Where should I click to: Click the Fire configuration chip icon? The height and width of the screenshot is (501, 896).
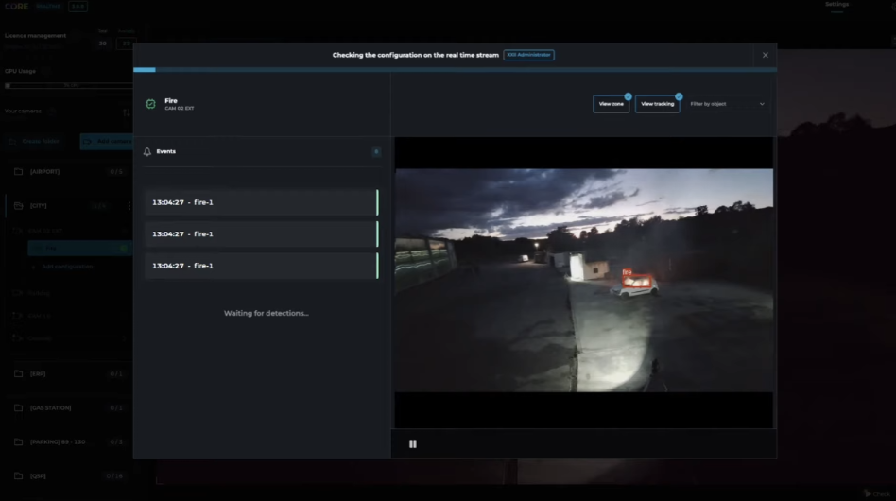coord(150,104)
